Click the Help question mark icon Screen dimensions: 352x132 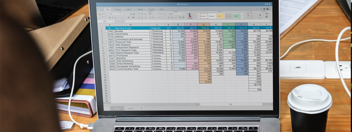tap(268, 9)
